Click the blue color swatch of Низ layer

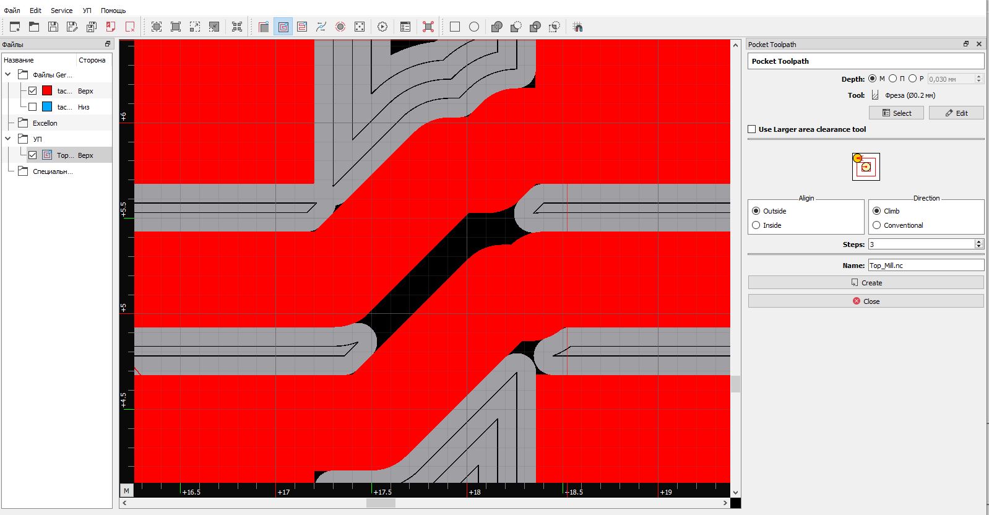point(47,107)
